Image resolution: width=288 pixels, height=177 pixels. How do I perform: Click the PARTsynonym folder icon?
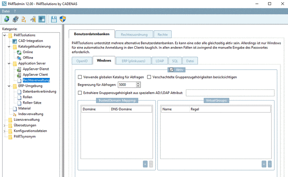[x=10, y=137]
